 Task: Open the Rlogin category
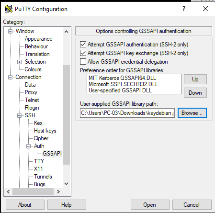pyautogui.click(x=32, y=108)
